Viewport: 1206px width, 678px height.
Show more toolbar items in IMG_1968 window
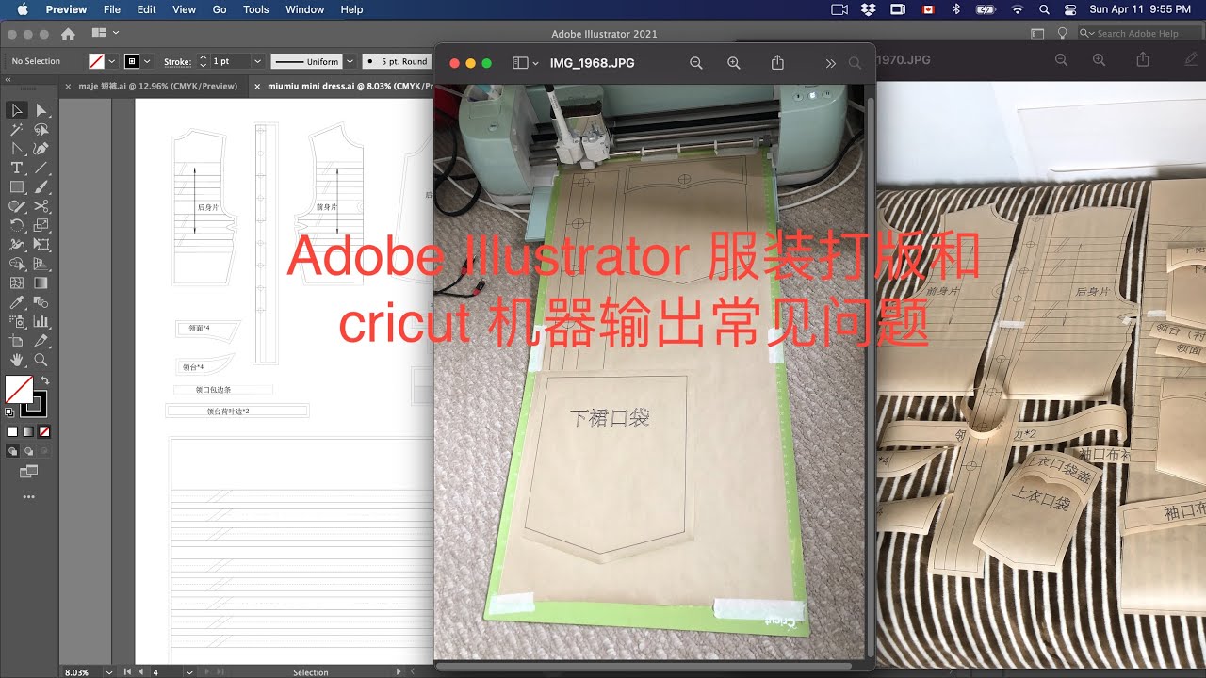(x=830, y=63)
